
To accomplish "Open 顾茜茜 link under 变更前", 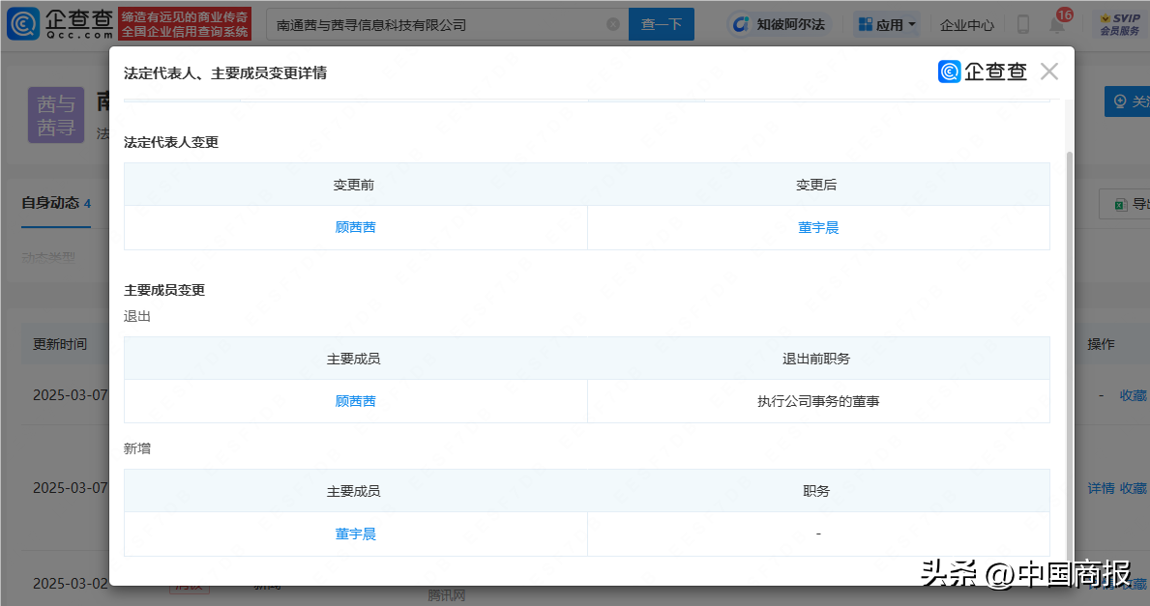I will (x=355, y=227).
